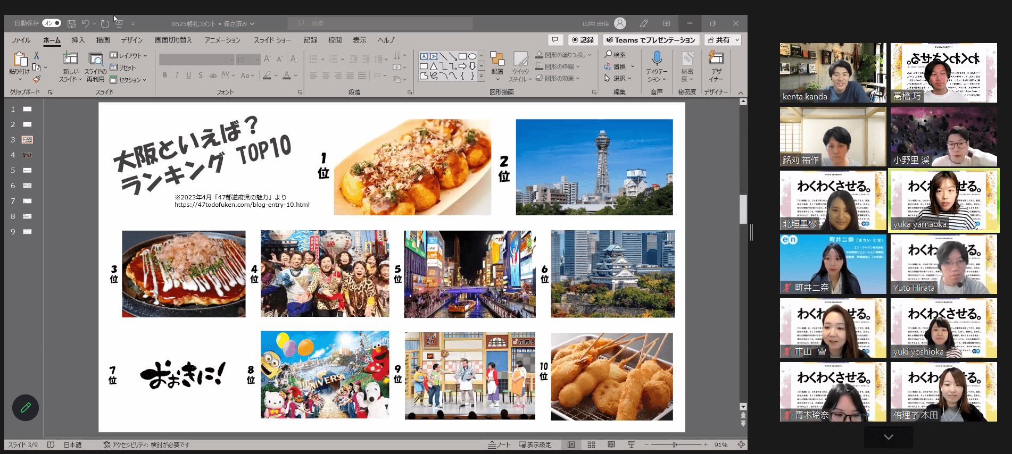This screenshot has height=454, width=1012.
Task: Toggle the AutoSave (自動保存) switch
Action: click(52, 23)
